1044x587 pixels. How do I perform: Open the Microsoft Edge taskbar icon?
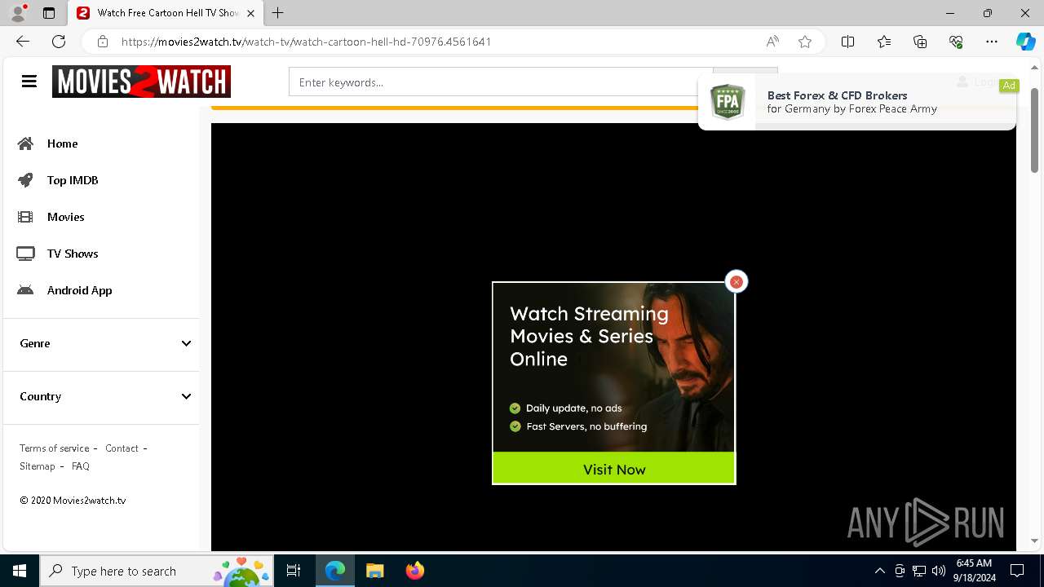[x=335, y=571]
